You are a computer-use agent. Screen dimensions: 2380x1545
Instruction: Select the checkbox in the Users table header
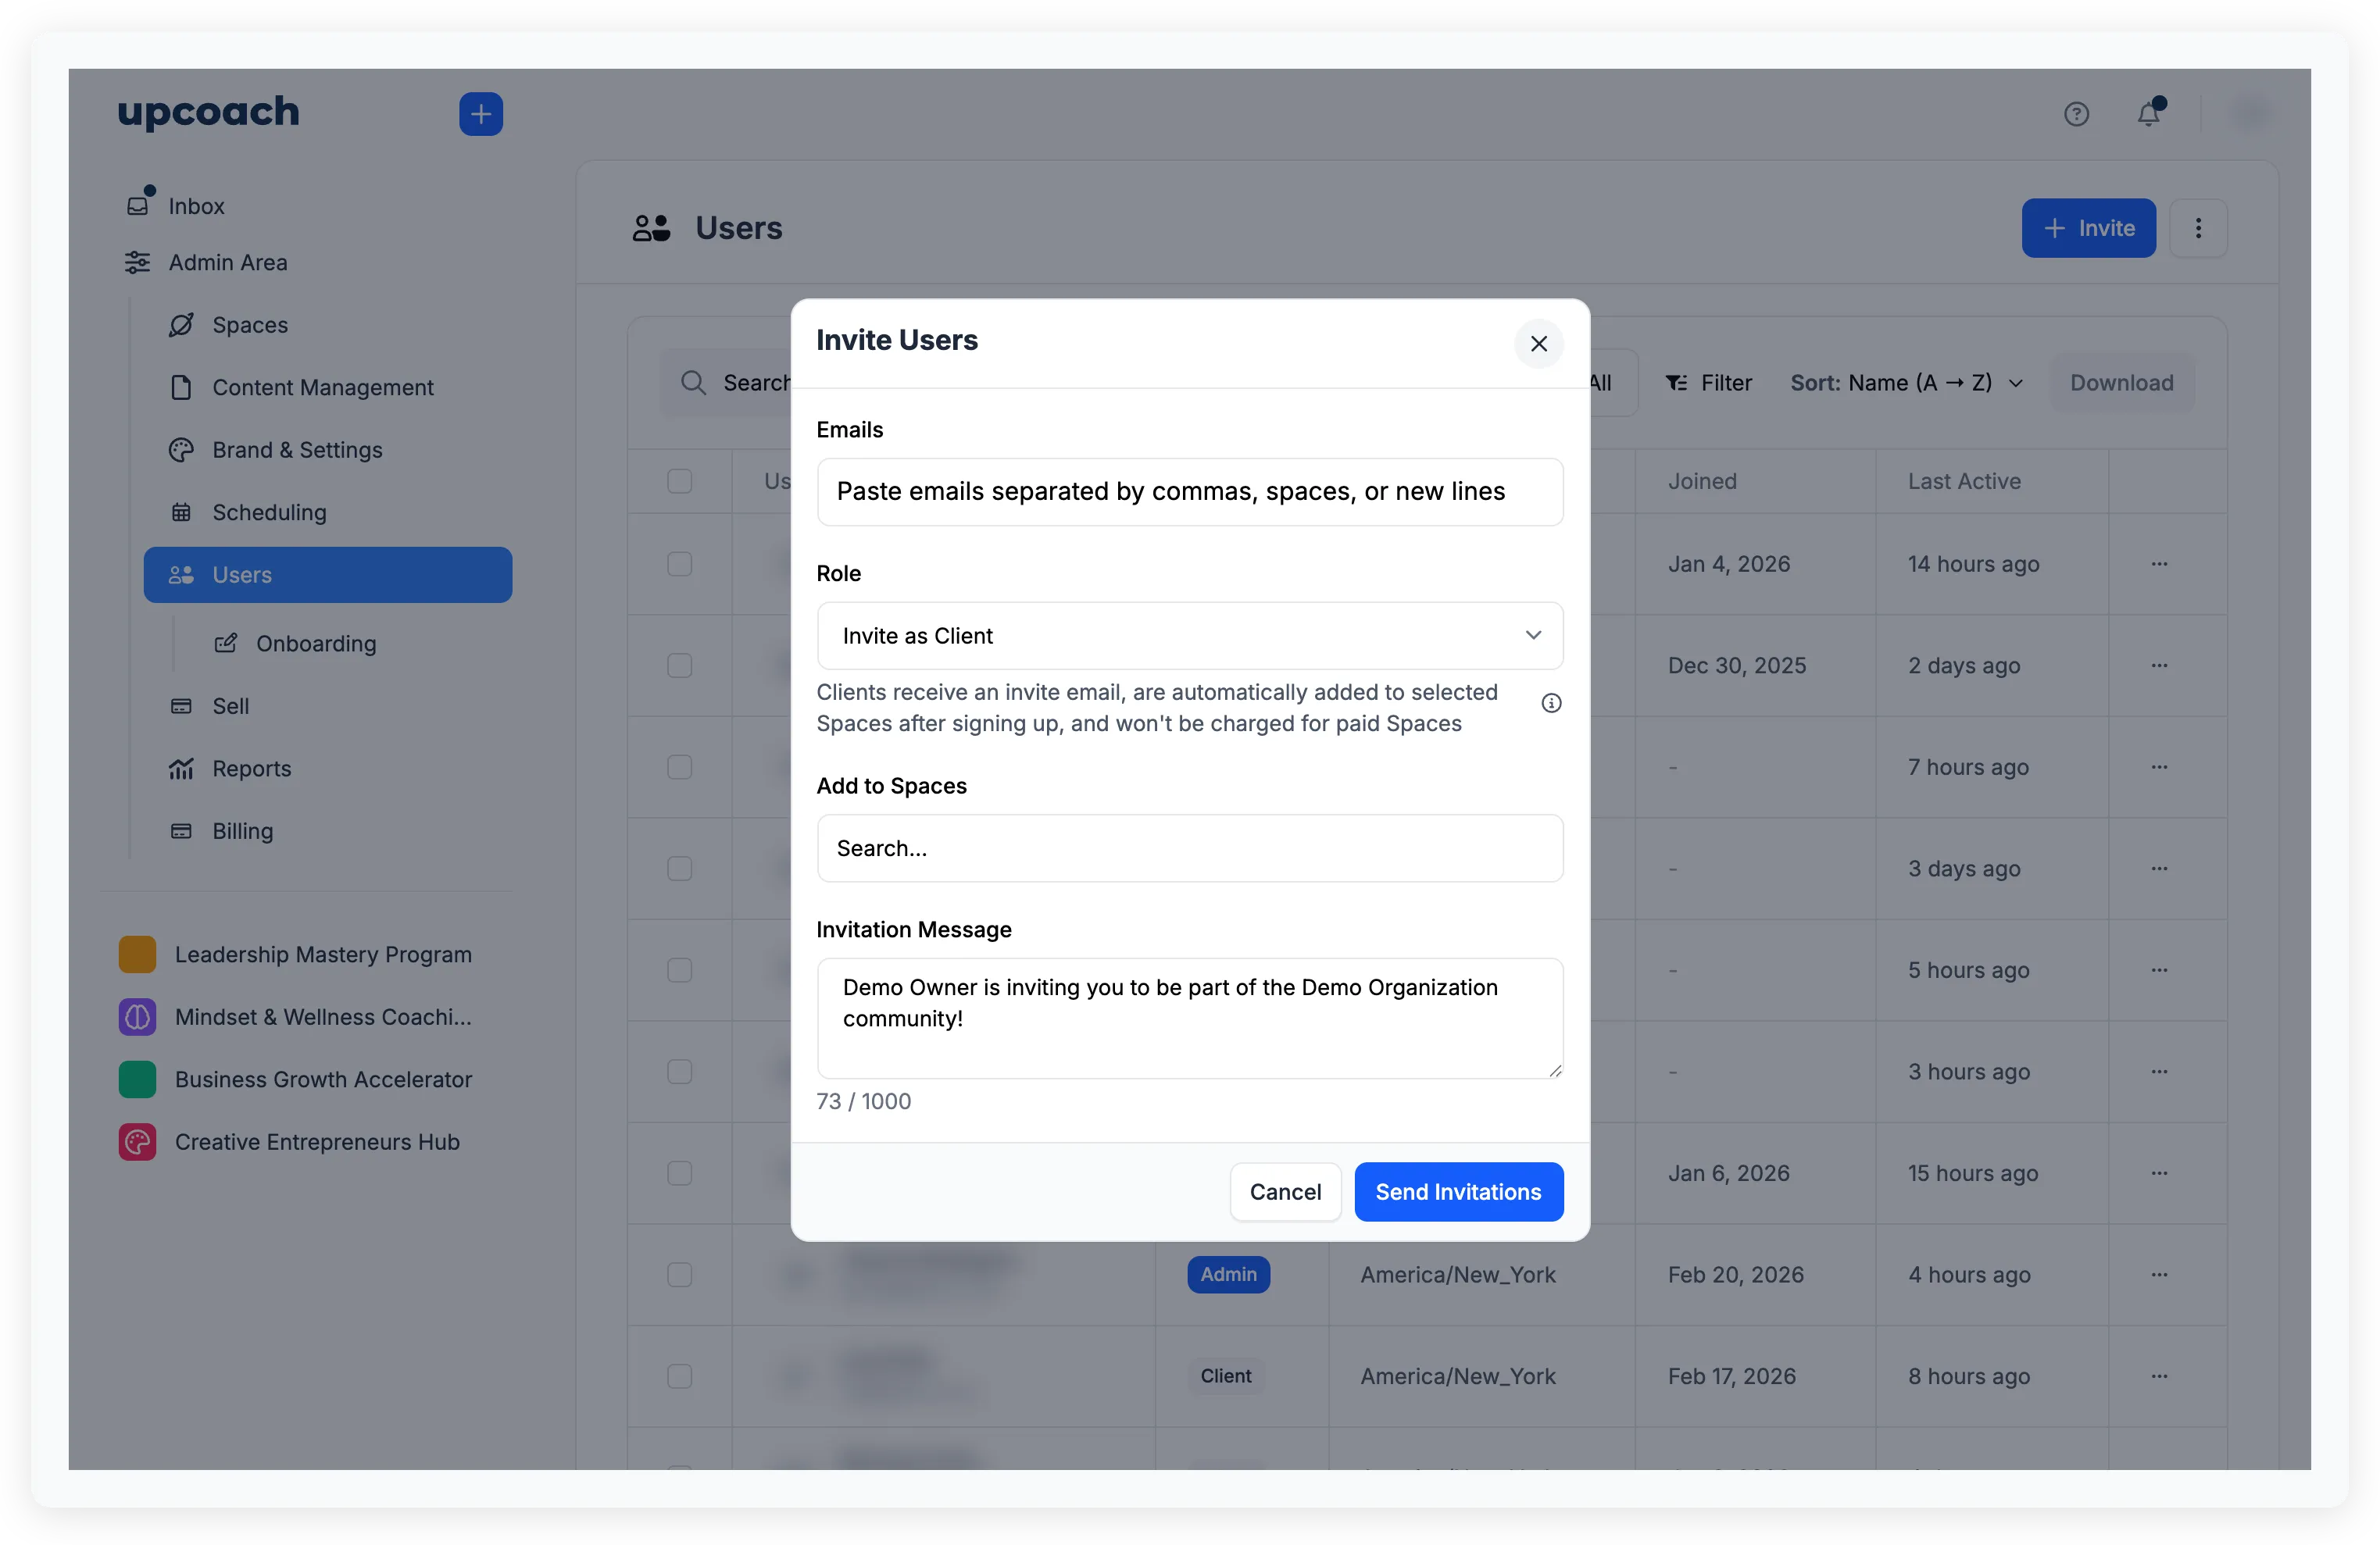coord(680,480)
